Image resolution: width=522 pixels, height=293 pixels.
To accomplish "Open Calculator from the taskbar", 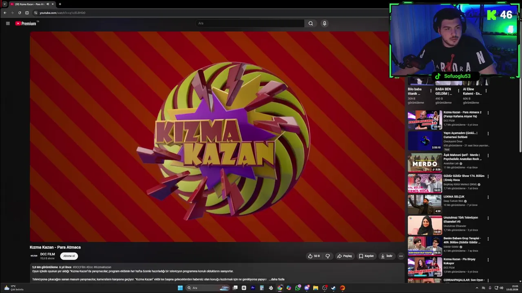I will pyautogui.click(x=262, y=288).
